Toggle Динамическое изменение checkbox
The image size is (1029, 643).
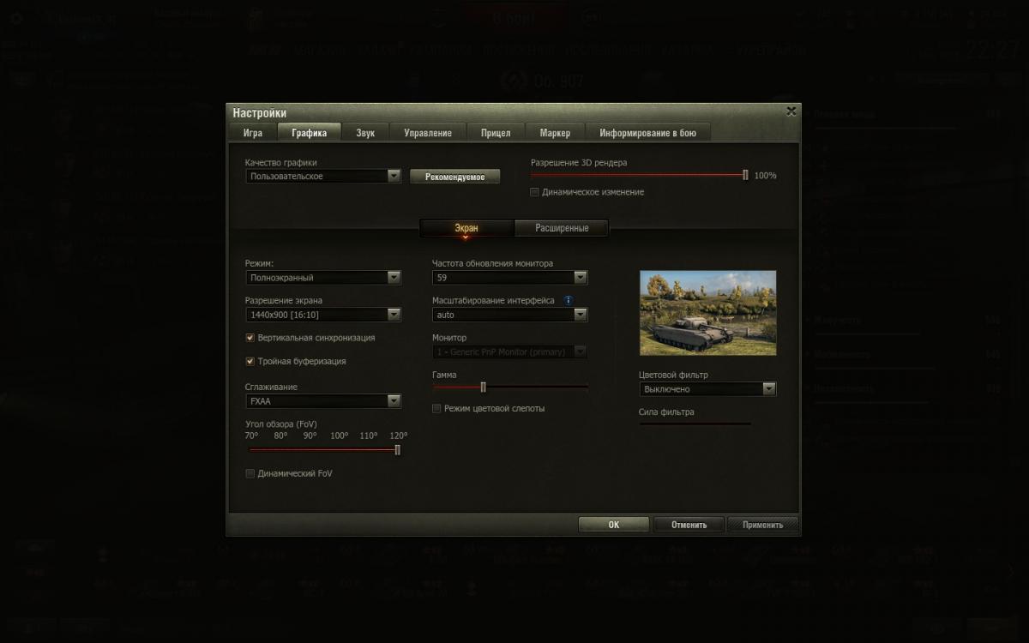pyautogui.click(x=535, y=192)
